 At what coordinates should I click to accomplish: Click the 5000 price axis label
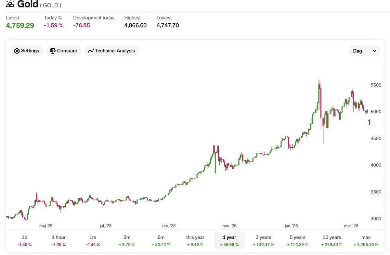376,112
